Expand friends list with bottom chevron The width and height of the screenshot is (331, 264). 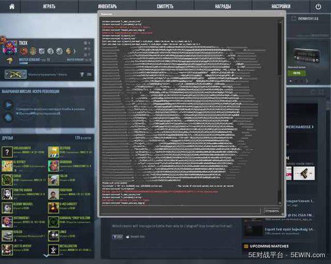point(46,256)
